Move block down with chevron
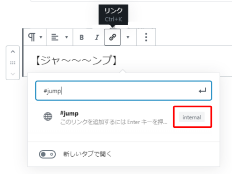 pos(13,74)
